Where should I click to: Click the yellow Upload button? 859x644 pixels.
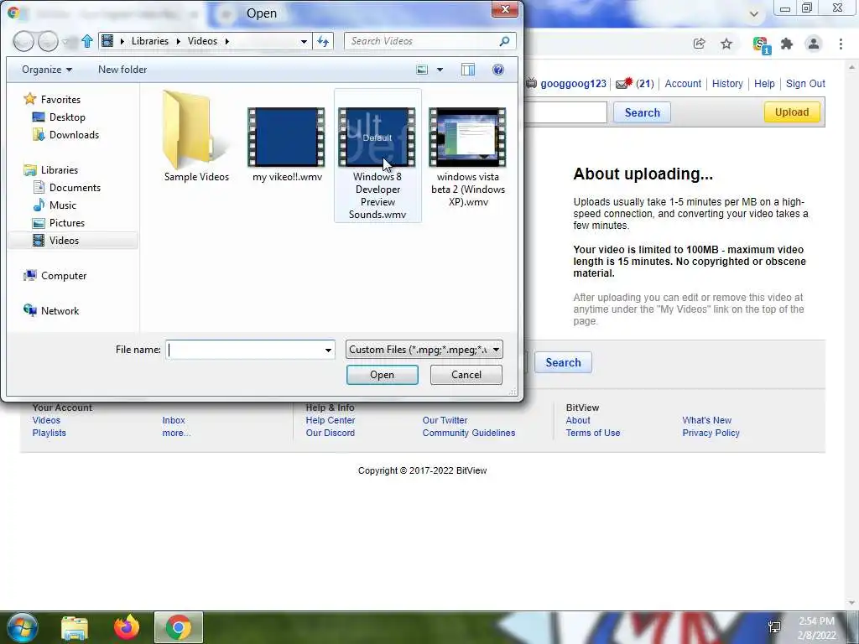pyautogui.click(x=792, y=112)
